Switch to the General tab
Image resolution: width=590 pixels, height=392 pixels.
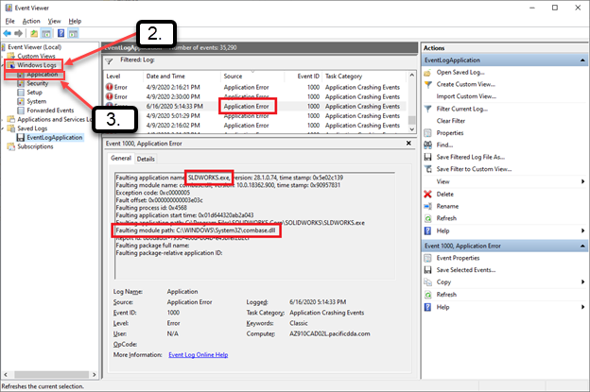tap(121, 159)
